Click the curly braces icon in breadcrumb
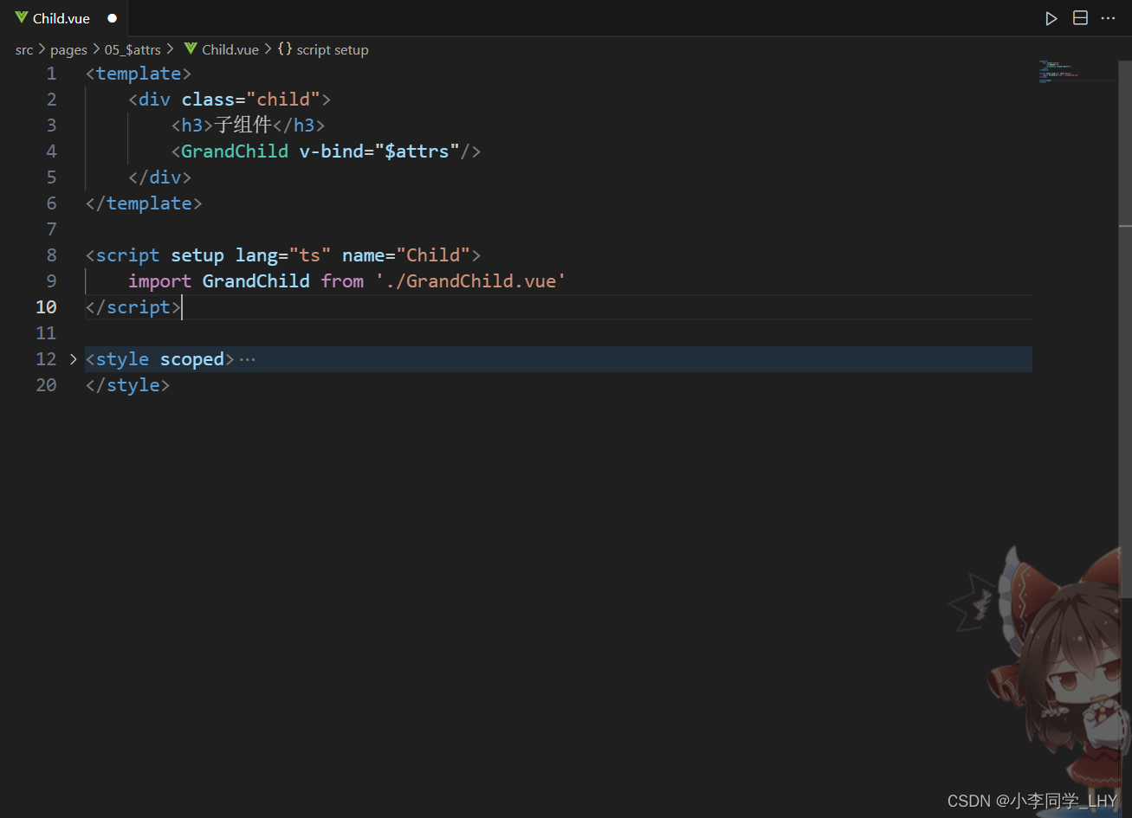The image size is (1132, 818). [x=284, y=49]
